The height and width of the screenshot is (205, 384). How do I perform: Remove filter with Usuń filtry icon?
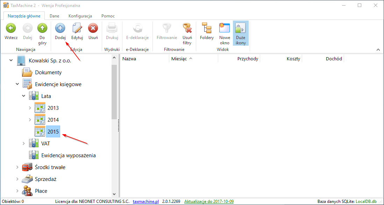coord(187,28)
